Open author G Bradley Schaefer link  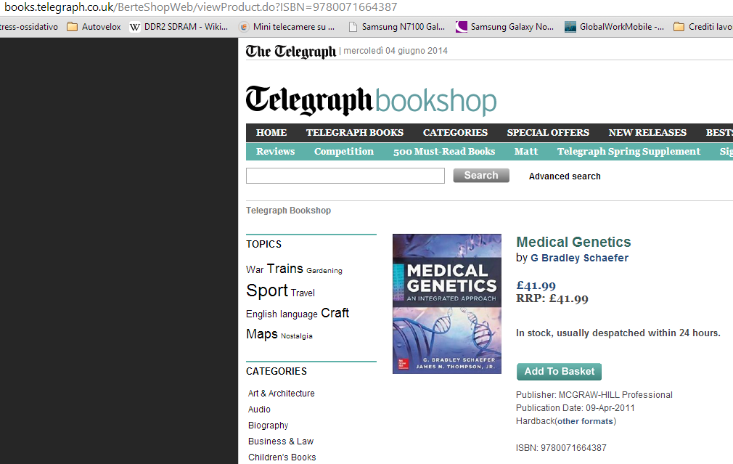click(x=580, y=258)
